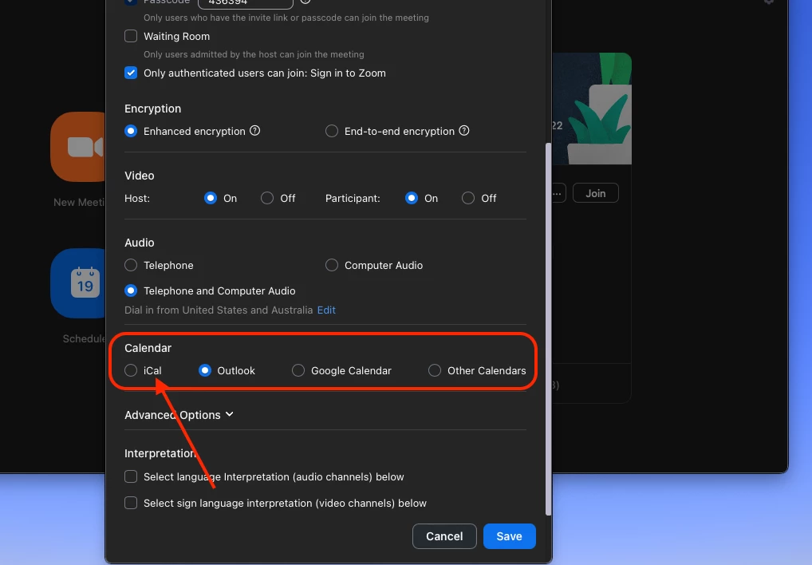Choose Other Calendars radio button
Viewport: 812px width, 565px height.
(435, 370)
